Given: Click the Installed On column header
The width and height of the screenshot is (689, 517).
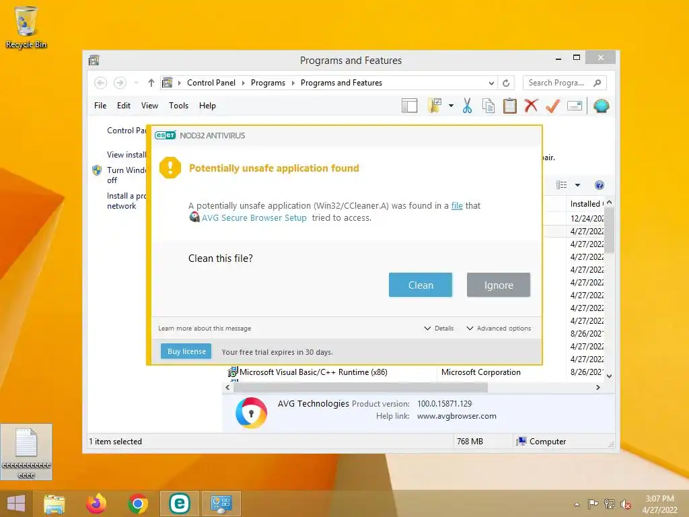Looking at the screenshot, I should (585, 203).
